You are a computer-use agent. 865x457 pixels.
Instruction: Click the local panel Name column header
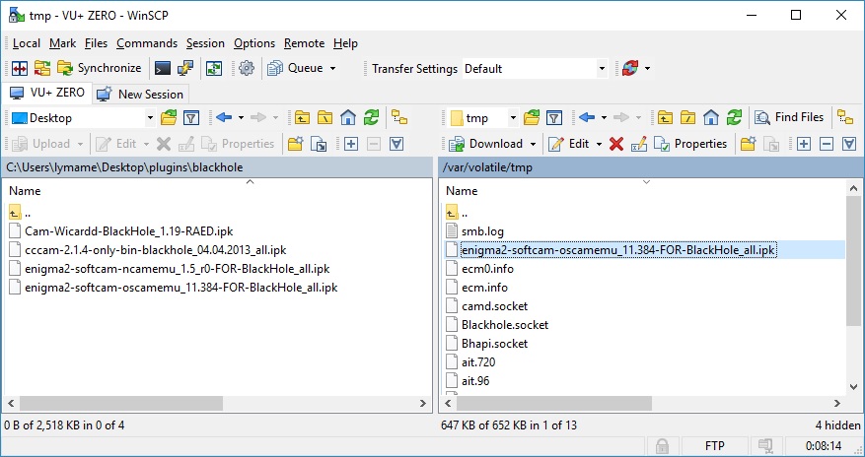tap(25, 191)
